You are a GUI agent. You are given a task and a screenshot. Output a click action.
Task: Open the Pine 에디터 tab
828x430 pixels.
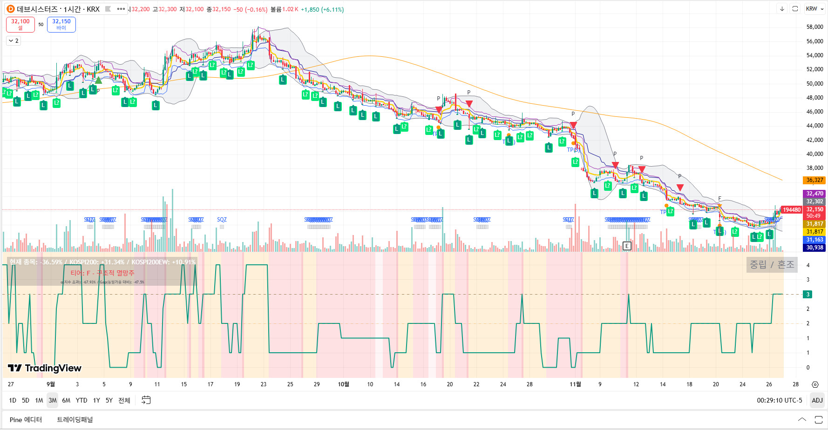click(26, 420)
